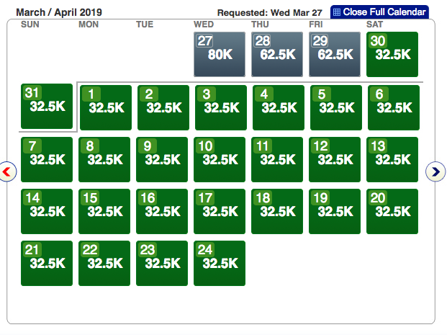447x335 pixels.
Task: Pick Saturday March 30 at 32.5K
Action: pyautogui.click(x=392, y=54)
